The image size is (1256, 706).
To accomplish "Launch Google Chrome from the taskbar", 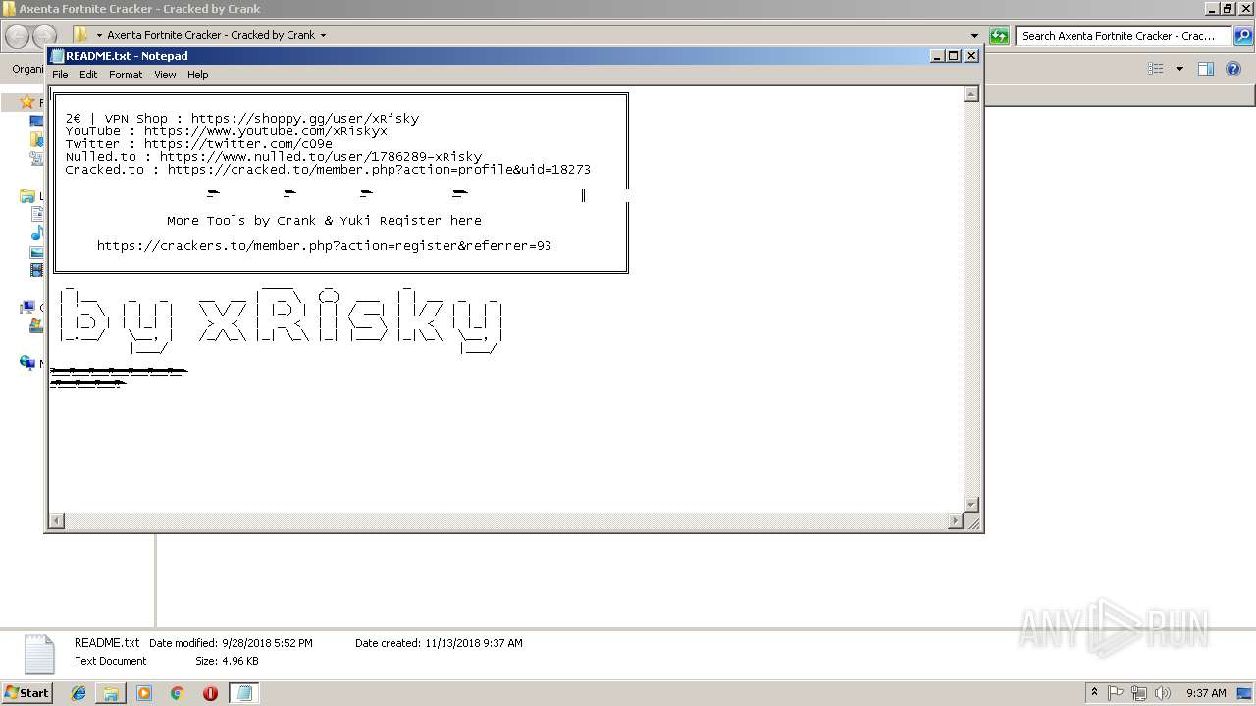I will click(177, 693).
